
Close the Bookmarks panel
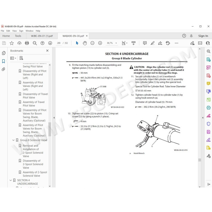pyautogui.click(x=47, y=51)
